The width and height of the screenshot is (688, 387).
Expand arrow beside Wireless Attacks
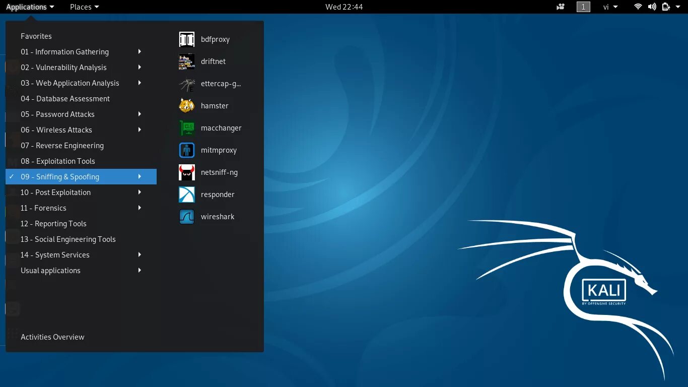140,130
